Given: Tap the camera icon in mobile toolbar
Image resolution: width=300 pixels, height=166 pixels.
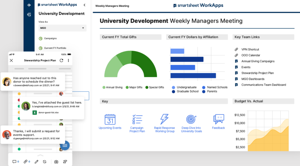Looking at the screenshot, I should click(56, 162).
